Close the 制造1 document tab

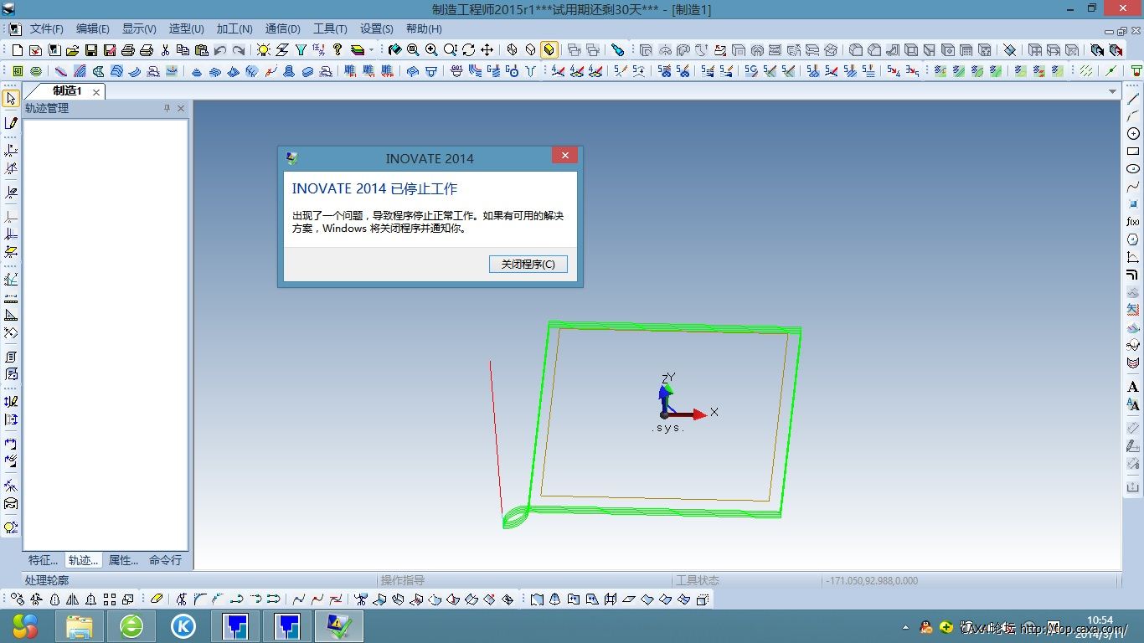(96, 92)
